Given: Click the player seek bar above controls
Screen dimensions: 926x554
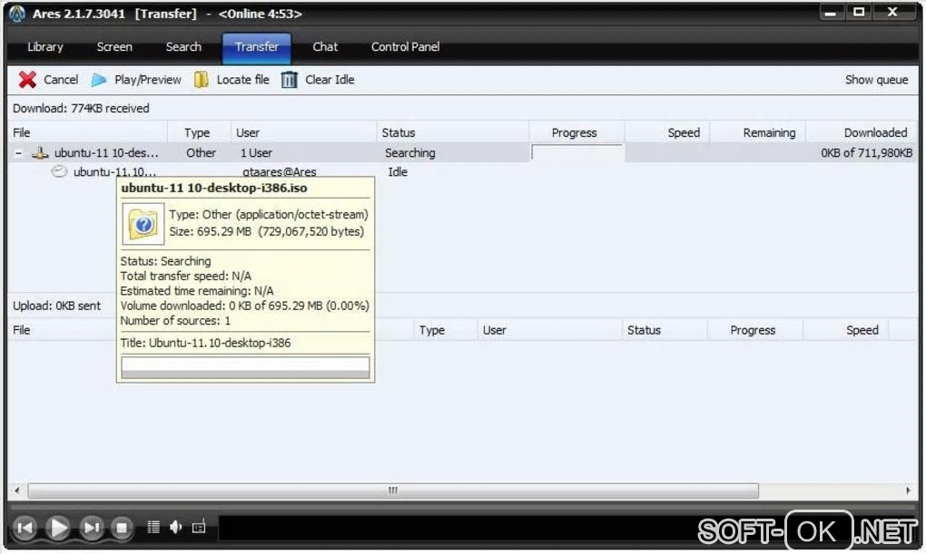Looking at the screenshot, I should pos(463,506).
